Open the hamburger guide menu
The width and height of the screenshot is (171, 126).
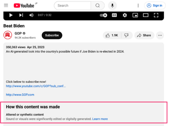point(6,5)
